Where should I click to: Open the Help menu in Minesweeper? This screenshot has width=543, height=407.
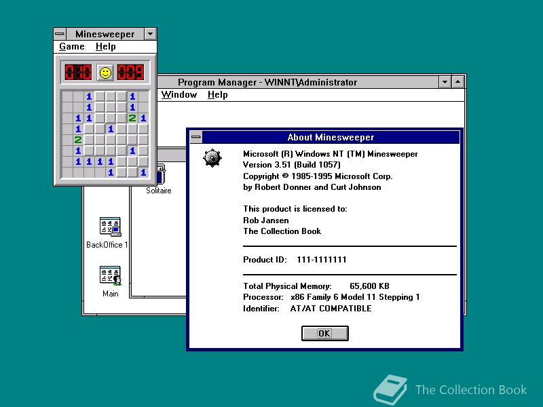coord(106,46)
